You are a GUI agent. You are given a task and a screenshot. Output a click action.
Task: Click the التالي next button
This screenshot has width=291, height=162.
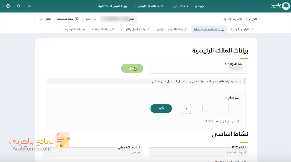pos(45,19)
